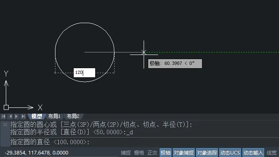Toggle 动态UCS in status bar
Screen dimensions: 279x157
230,152
